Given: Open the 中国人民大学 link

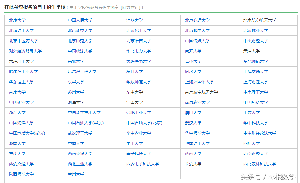Looking at the screenshot, I should (80, 20).
